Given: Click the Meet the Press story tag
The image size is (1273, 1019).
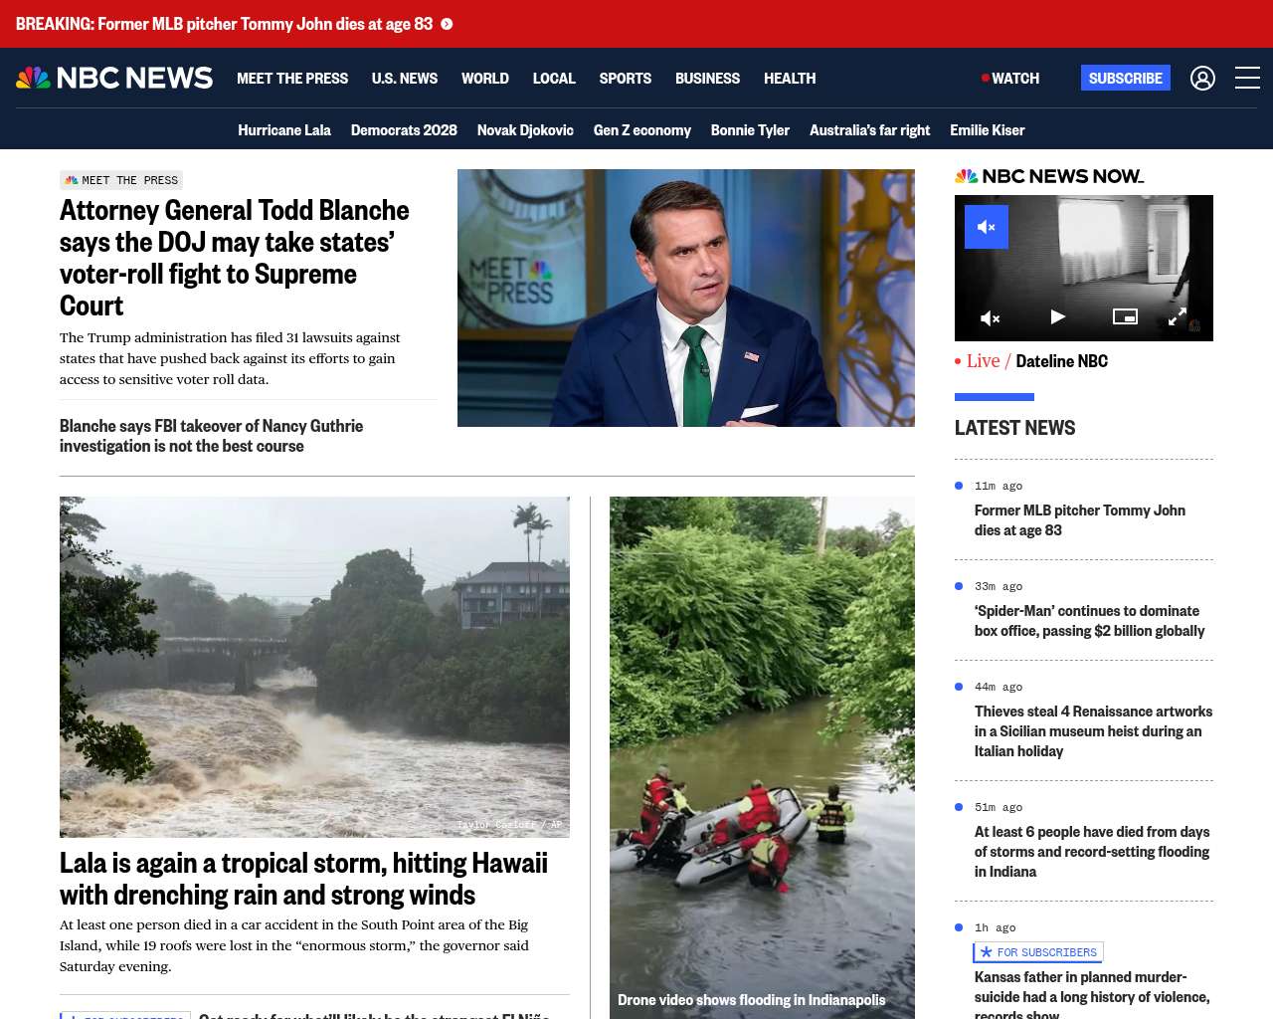Looking at the screenshot, I should 121,180.
